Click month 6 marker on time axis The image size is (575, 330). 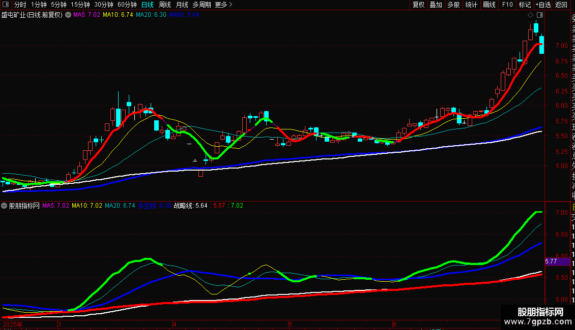coord(394,324)
